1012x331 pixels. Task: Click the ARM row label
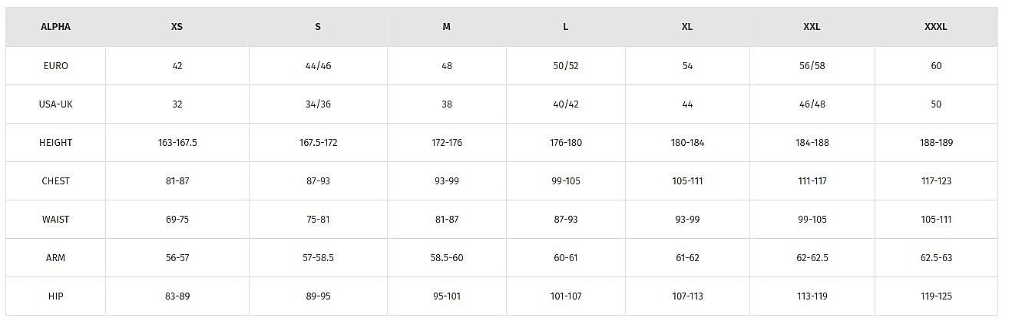pyautogui.click(x=55, y=258)
